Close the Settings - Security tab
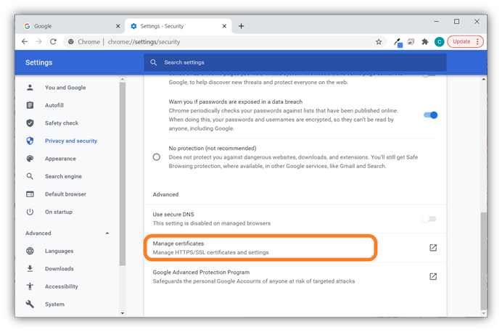Screen dimensions: 502x332 point(224,26)
